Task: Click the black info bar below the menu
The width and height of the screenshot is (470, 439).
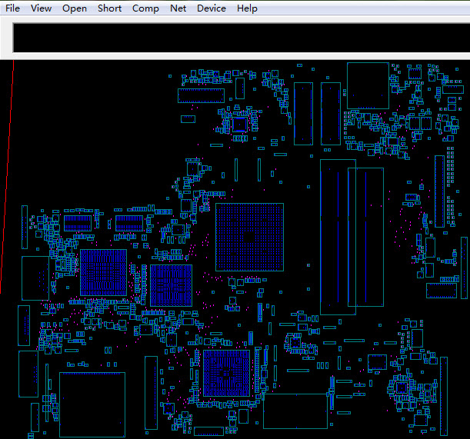Action: [x=242, y=38]
